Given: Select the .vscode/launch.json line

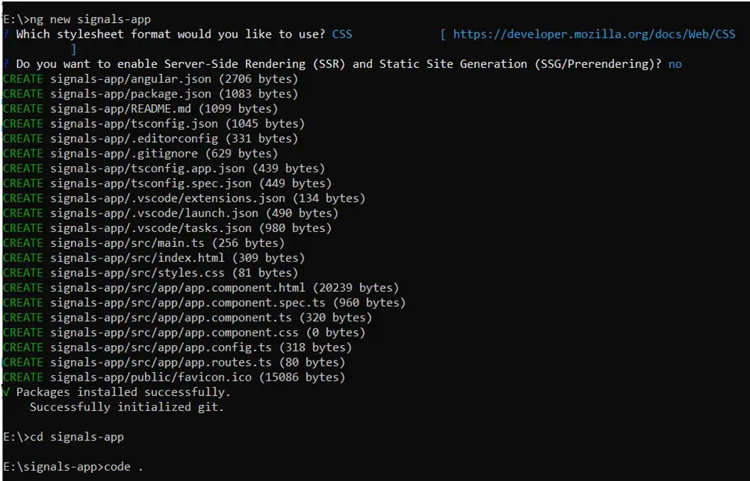Looking at the screenshot, I should click(194, 213).
